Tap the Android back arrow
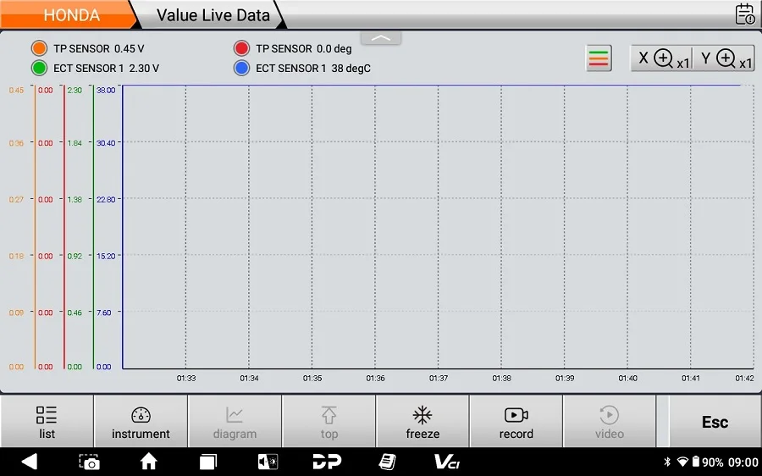 pyautogui.click(x=29, y=462)
